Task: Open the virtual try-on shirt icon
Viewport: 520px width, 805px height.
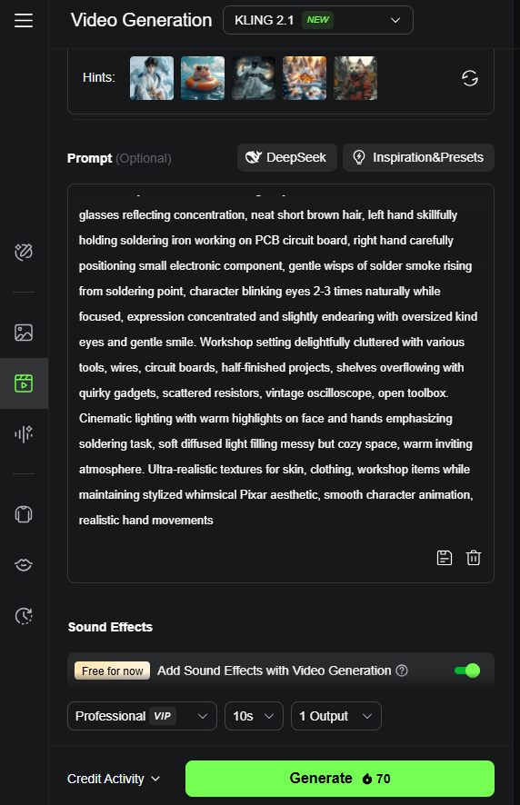Action: tap(24, 514)
